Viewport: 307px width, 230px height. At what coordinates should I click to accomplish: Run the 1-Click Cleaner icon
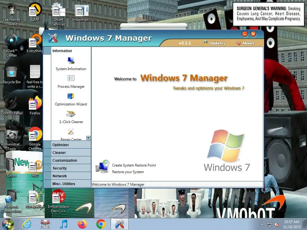coord(71,114)
